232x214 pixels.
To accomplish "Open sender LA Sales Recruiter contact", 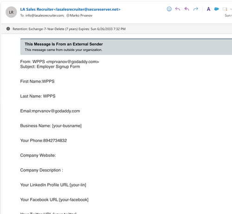I will [70, 9].
